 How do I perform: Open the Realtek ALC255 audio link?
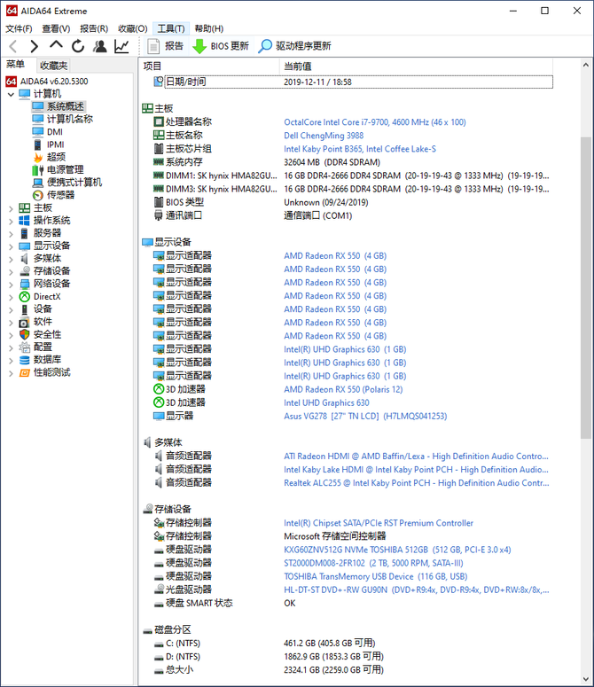click(416, 483)
